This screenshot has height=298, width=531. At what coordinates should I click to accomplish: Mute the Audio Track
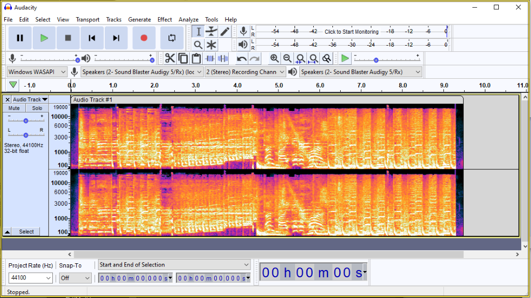[14, 108]
